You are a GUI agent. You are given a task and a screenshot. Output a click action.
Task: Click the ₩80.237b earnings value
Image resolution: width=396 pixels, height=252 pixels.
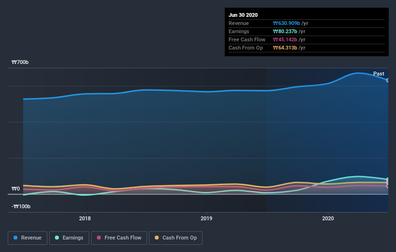point(285,31)
